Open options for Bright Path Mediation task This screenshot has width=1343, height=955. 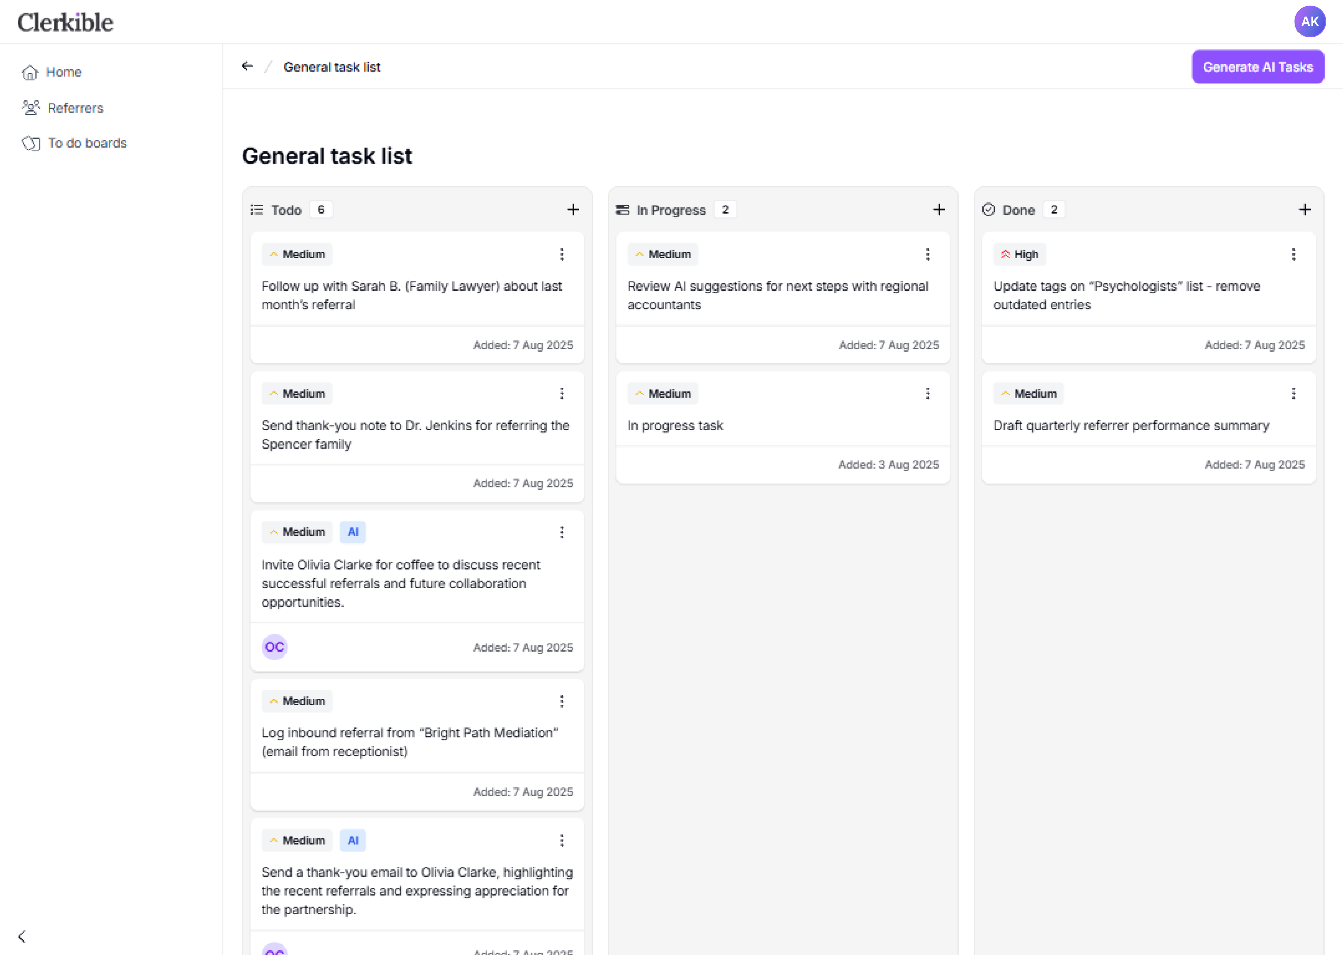(x=561, y=701)
